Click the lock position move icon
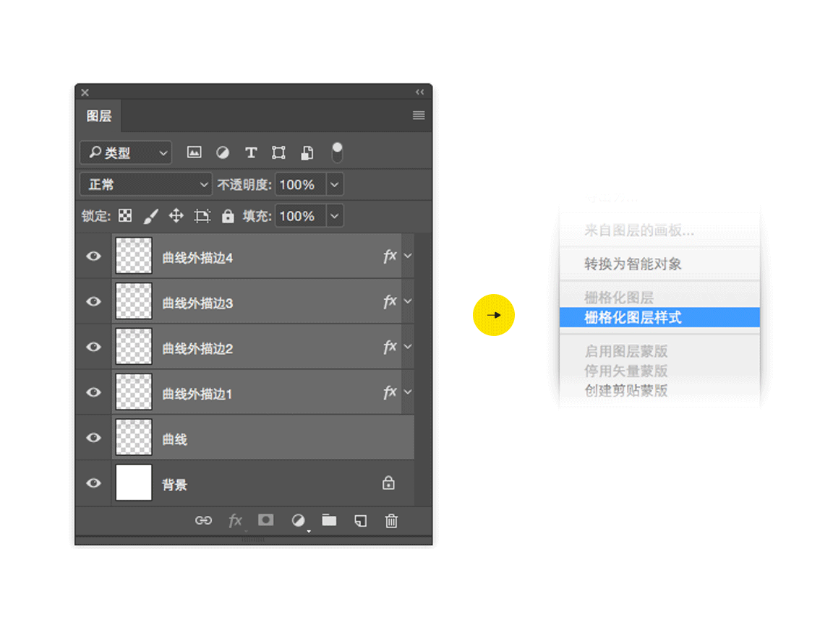Screen dimensions: 833x630 (x=176, y=216)
